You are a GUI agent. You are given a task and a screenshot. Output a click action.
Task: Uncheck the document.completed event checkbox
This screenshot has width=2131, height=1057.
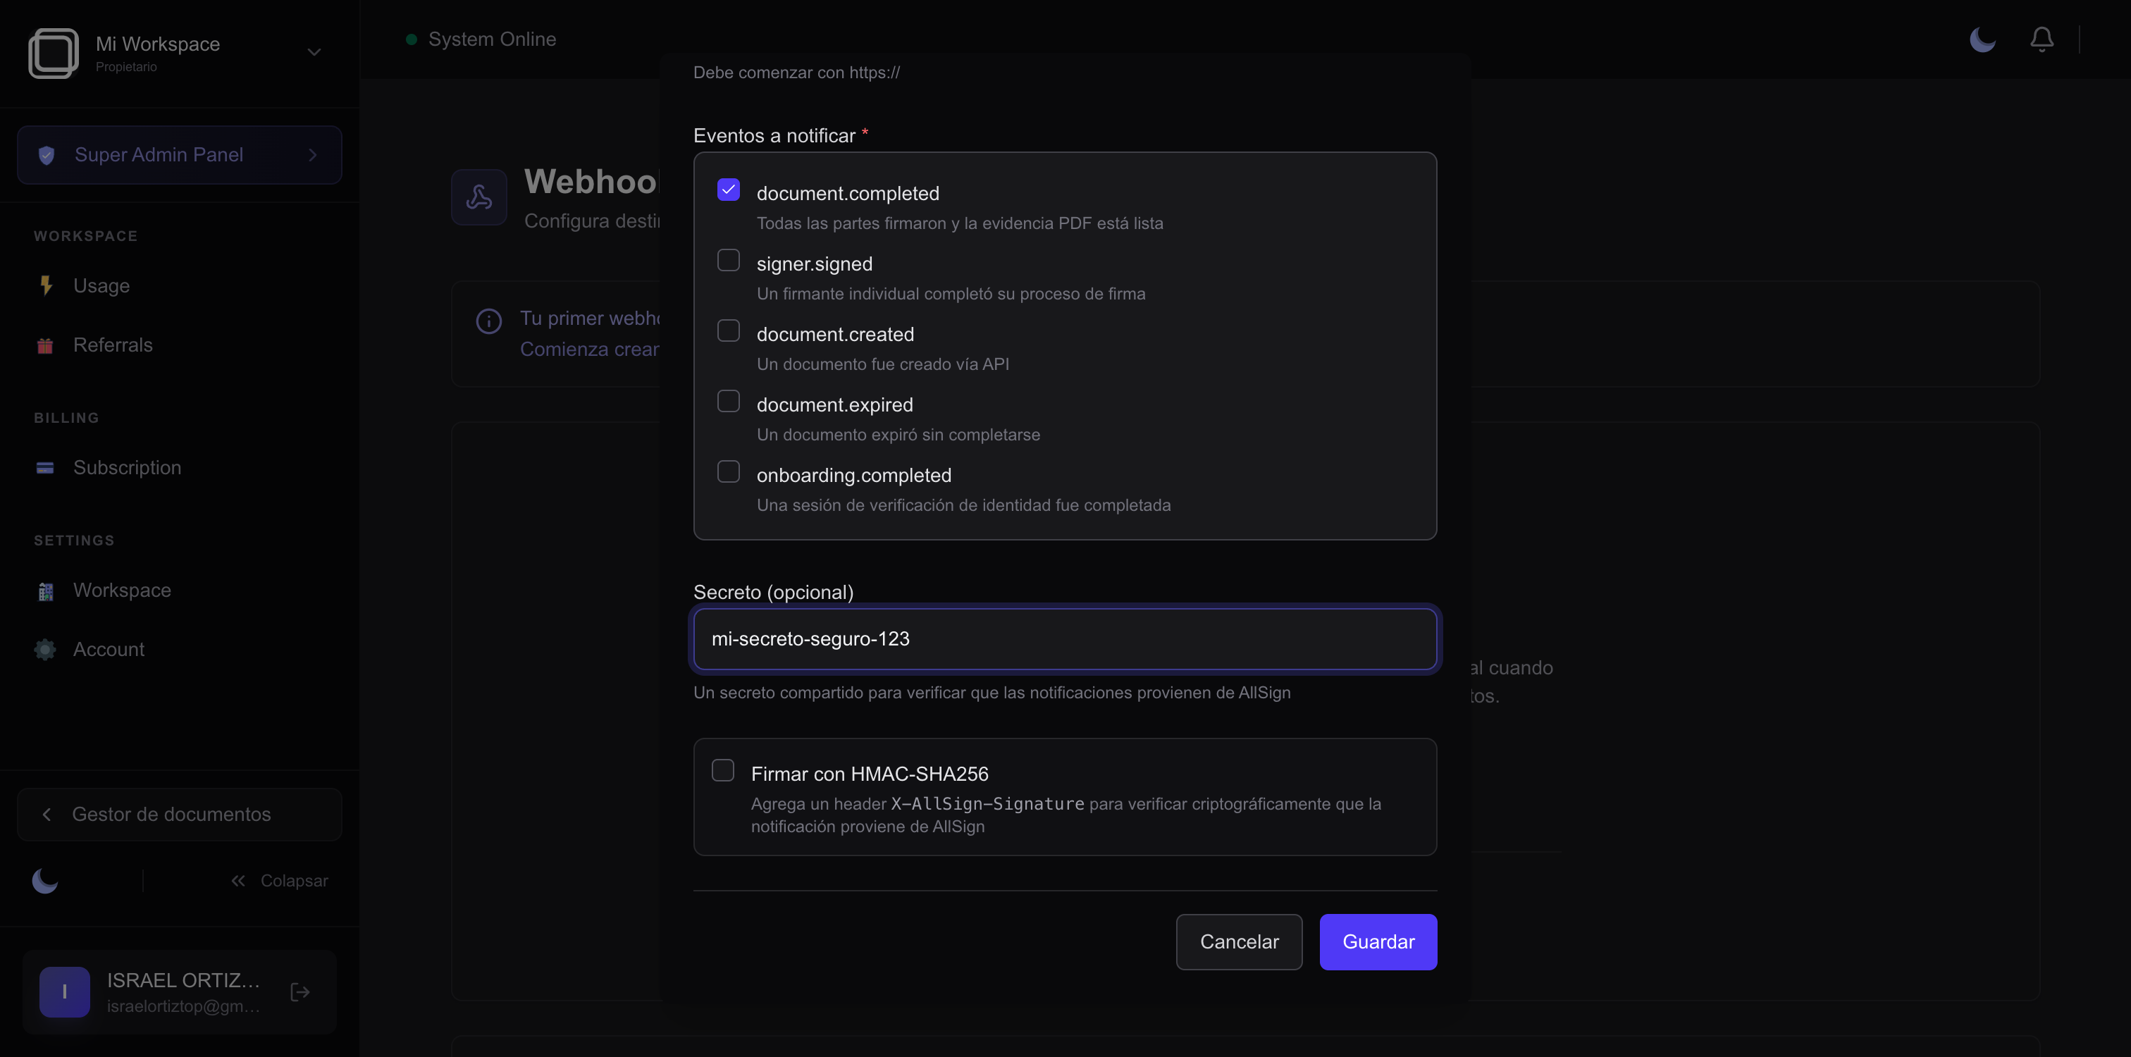point(728,190)
